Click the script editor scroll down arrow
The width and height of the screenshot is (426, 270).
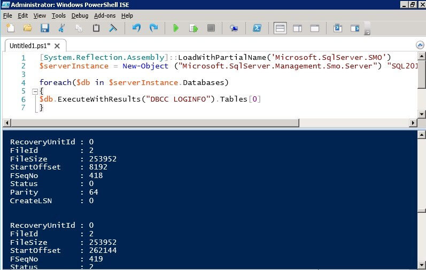(421, 114)
